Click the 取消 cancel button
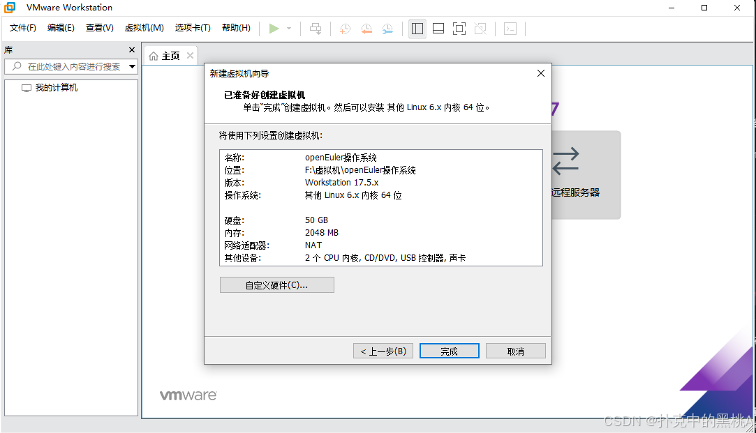The image size is (756, 433). tap(515, 351)
